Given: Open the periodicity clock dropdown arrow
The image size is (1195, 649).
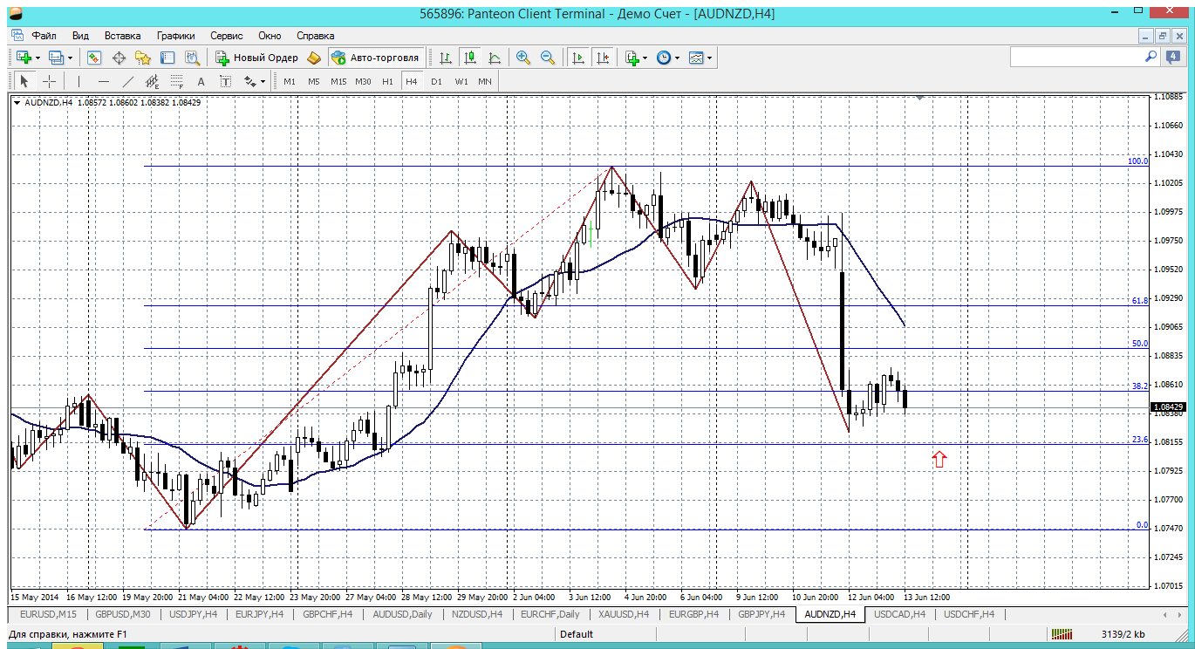Looking at the screenshot, I should click(x=678, y=58).
